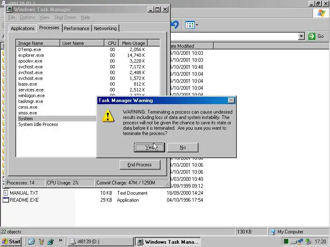
Task: Click the MANUAL.TXT document icon
Action: [x=6, y=193]
